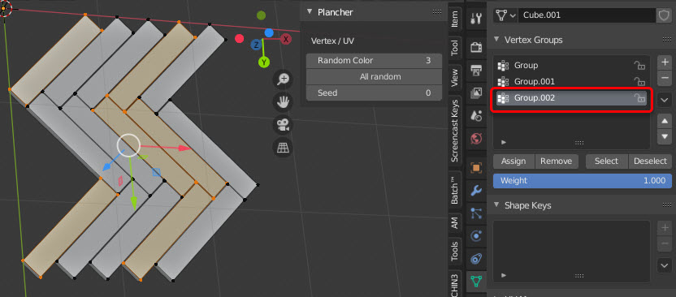Toggle the lock on Group.001
Image resolution: width=676 pixels, height=297 pixels.
coord(639,82)
